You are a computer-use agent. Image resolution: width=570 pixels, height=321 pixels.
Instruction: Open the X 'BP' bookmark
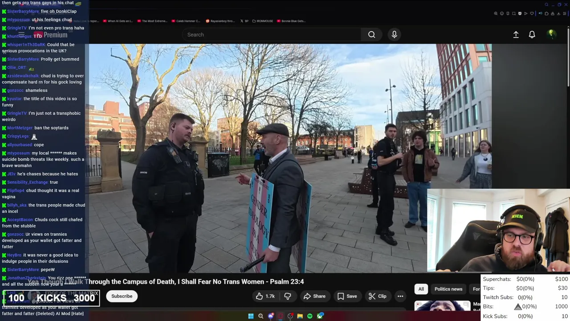(x=244, y=21)
